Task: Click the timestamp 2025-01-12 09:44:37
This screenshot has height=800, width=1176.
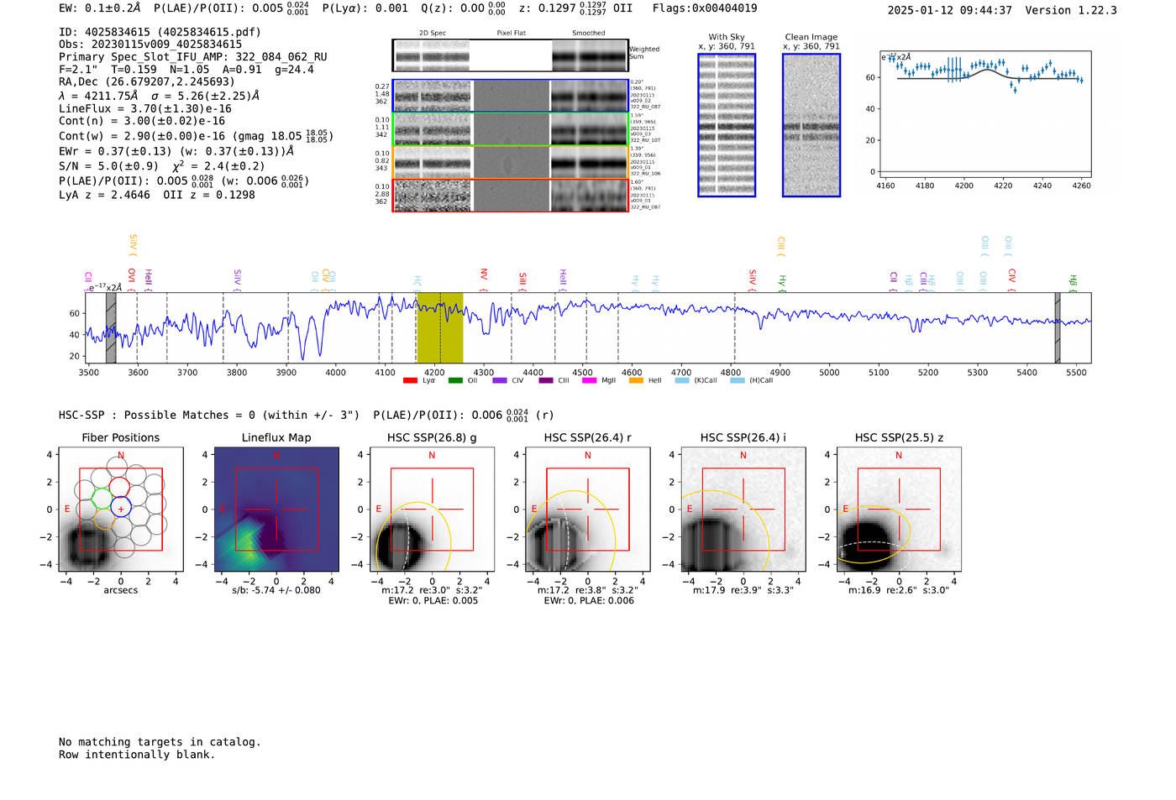Action: point(950,10)
